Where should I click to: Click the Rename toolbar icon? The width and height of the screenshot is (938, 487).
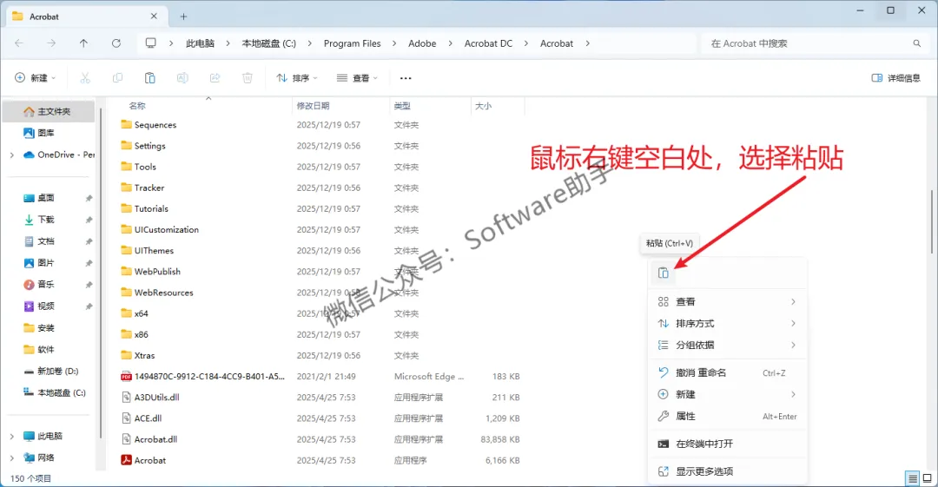click(x=182, y=78)
